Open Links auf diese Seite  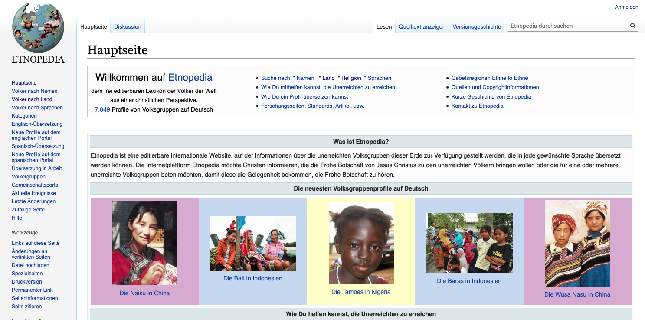point(36,243)
